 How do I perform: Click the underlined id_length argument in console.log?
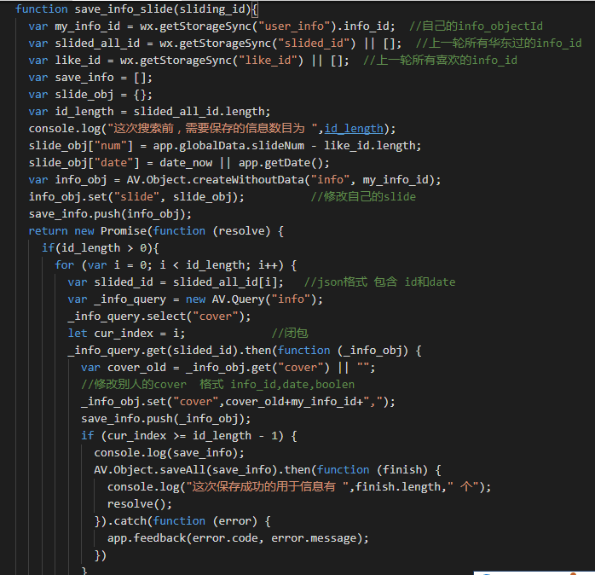pos(354,129)
